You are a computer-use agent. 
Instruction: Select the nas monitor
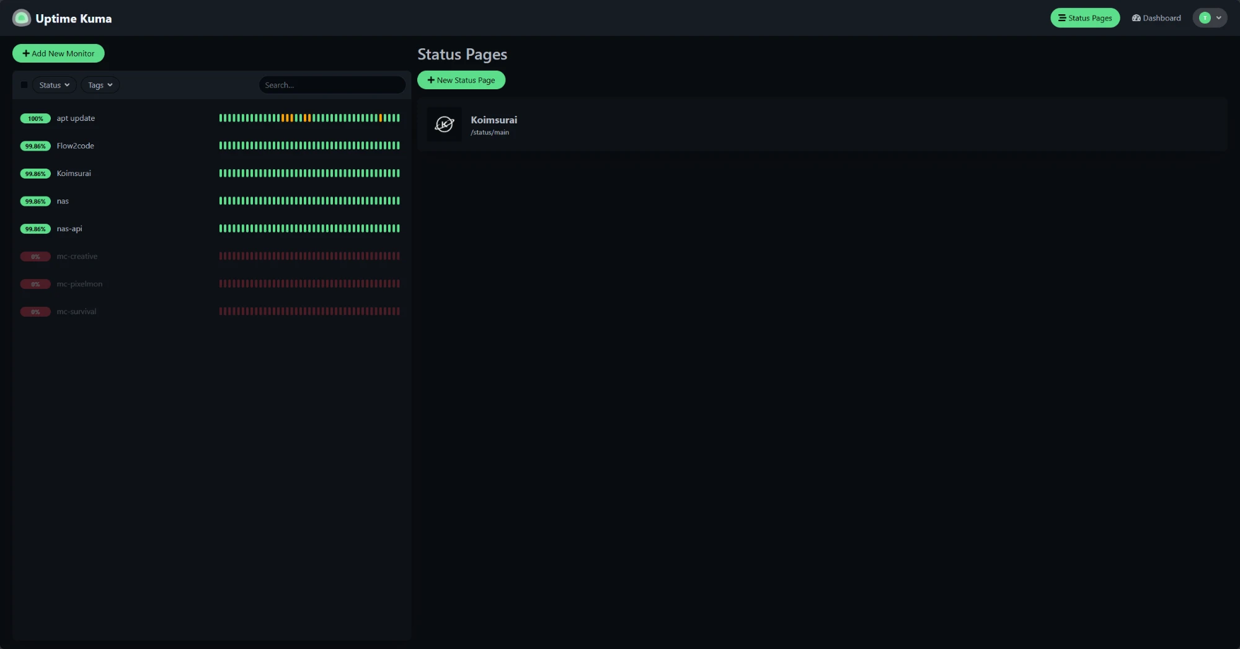point(211,201)
